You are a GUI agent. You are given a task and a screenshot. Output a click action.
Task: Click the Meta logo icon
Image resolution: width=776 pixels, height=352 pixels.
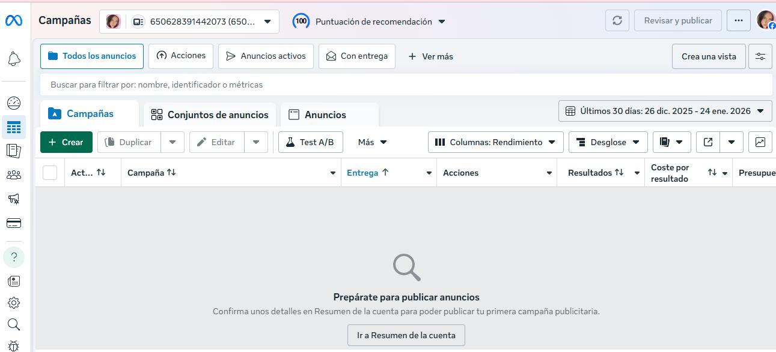pyautogui.click(x=14, y=21)
